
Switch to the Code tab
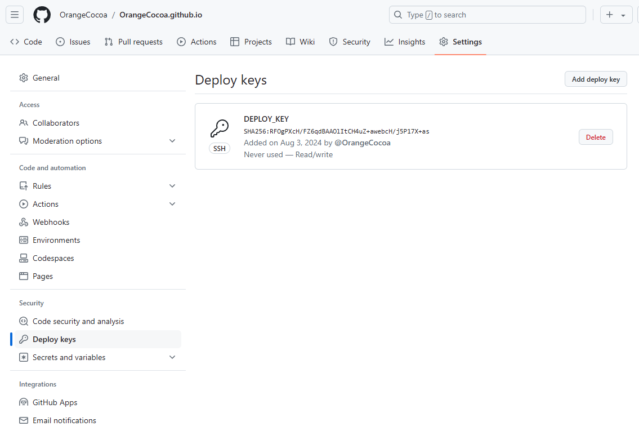click(x=26, y=42)
